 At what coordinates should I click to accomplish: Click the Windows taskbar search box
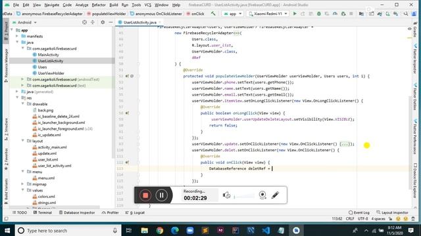68,230
